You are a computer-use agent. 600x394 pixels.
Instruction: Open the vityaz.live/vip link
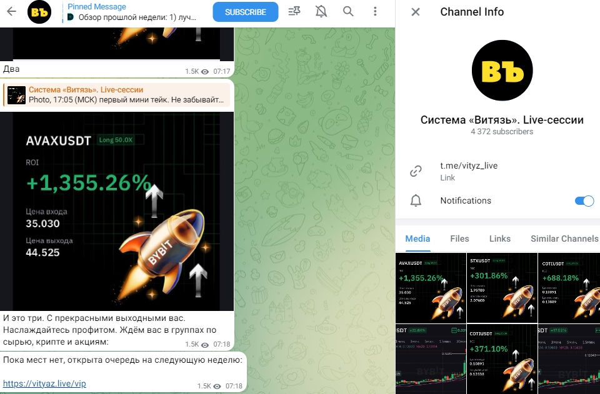pos(44,383)
